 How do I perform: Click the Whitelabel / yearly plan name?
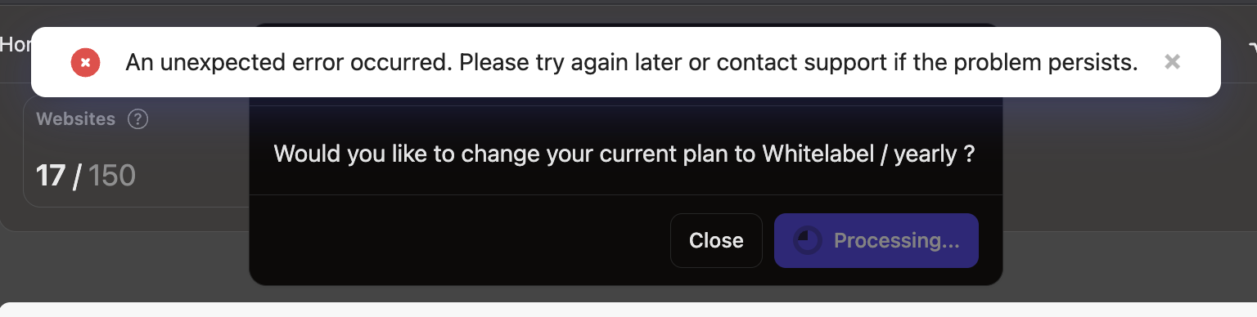click(x=859, y=154)
